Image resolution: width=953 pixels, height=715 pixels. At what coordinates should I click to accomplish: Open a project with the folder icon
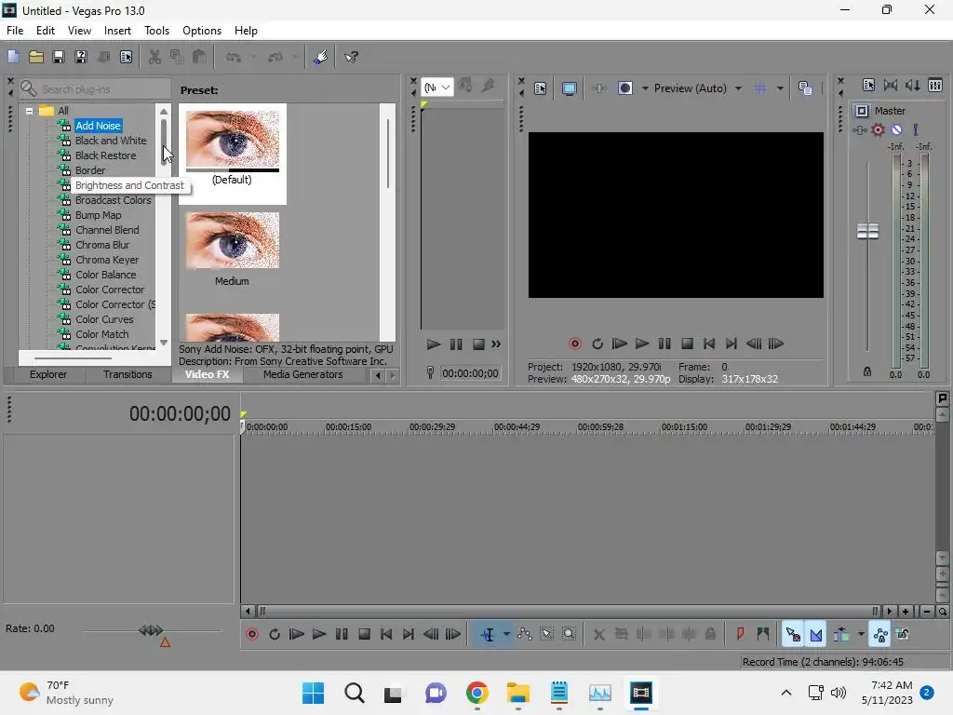pos(36,57)
